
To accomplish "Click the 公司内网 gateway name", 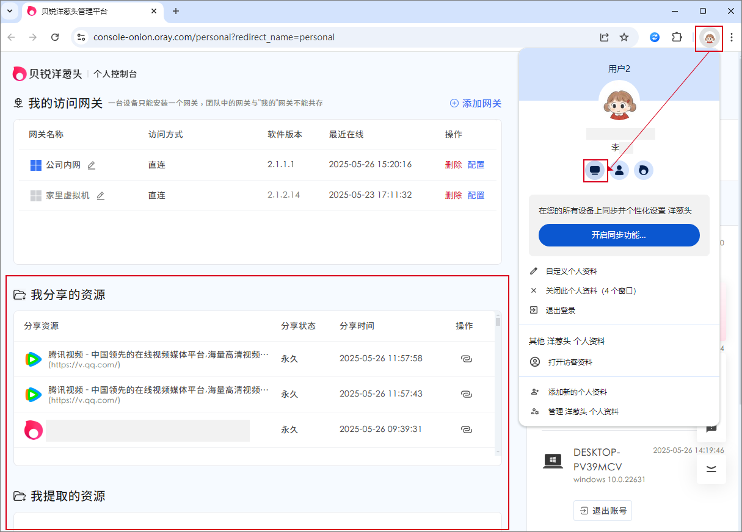I will (x=63, y=165).
